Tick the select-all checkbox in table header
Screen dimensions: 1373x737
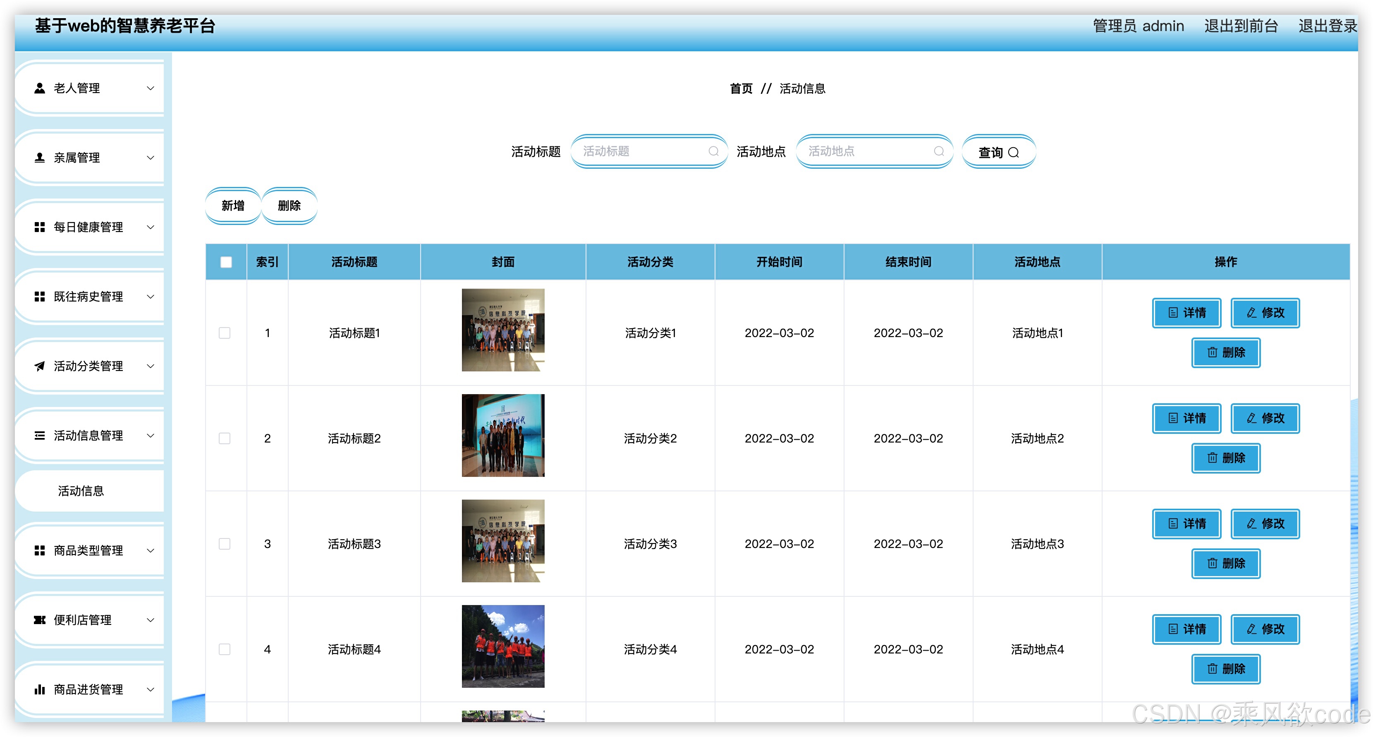pos(226,262)
